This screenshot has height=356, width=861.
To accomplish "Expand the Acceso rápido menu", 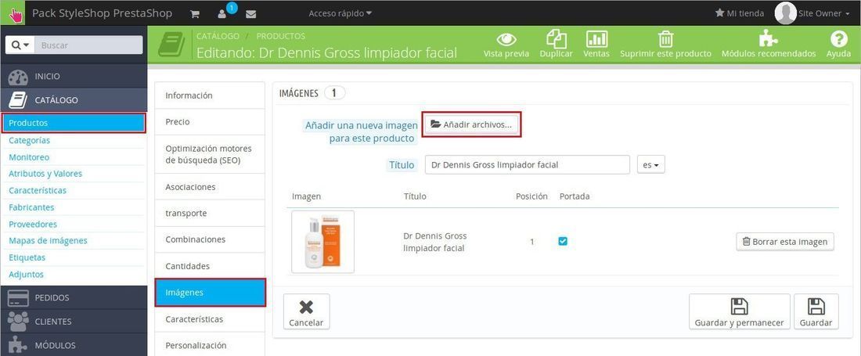I will [340, 13].
